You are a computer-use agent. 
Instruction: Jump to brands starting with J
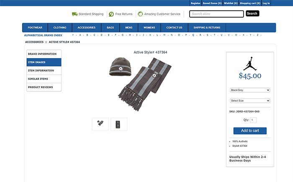143,35
